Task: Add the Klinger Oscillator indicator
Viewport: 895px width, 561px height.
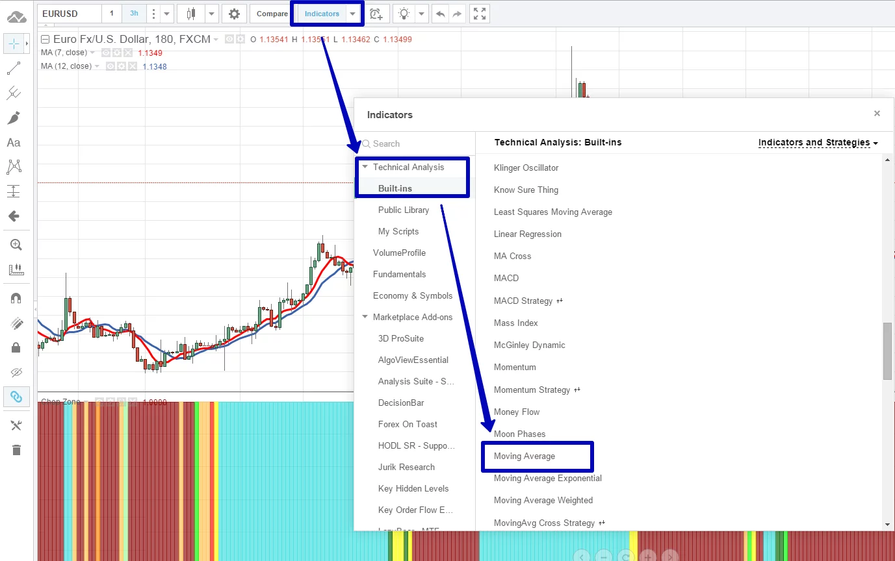Action: (x=526, y=168)
